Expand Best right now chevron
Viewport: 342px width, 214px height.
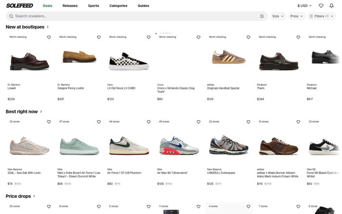tap(41, 112)
